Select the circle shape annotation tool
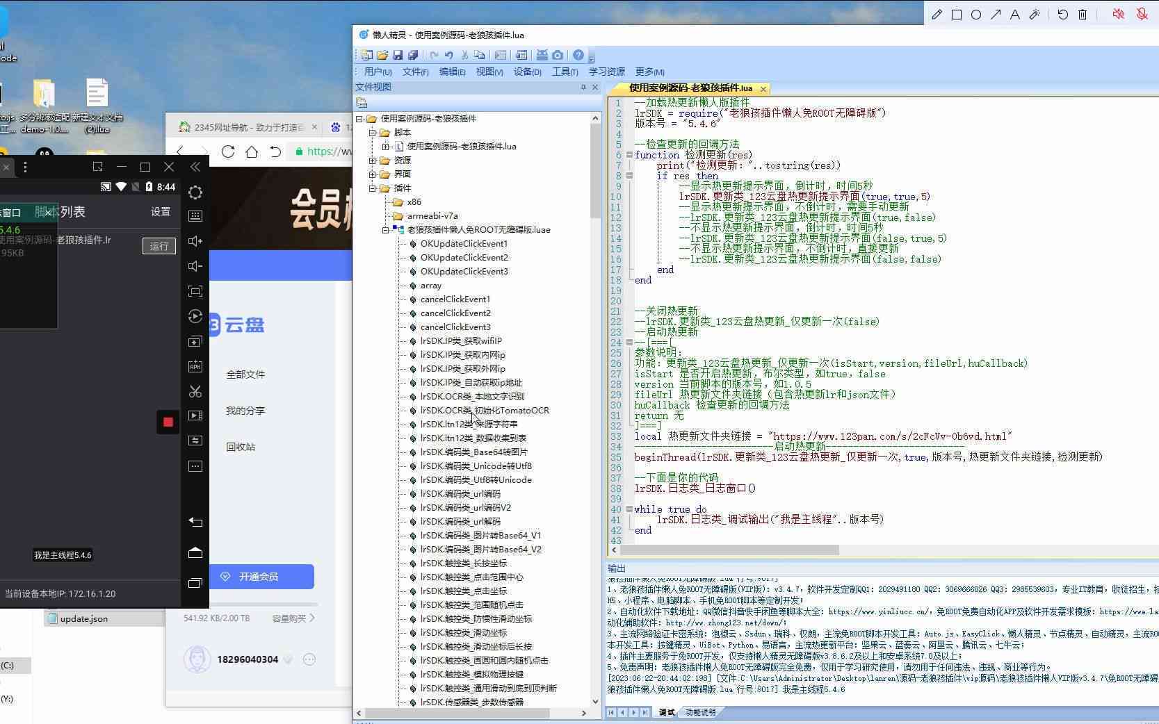 [x=976, y=14]
